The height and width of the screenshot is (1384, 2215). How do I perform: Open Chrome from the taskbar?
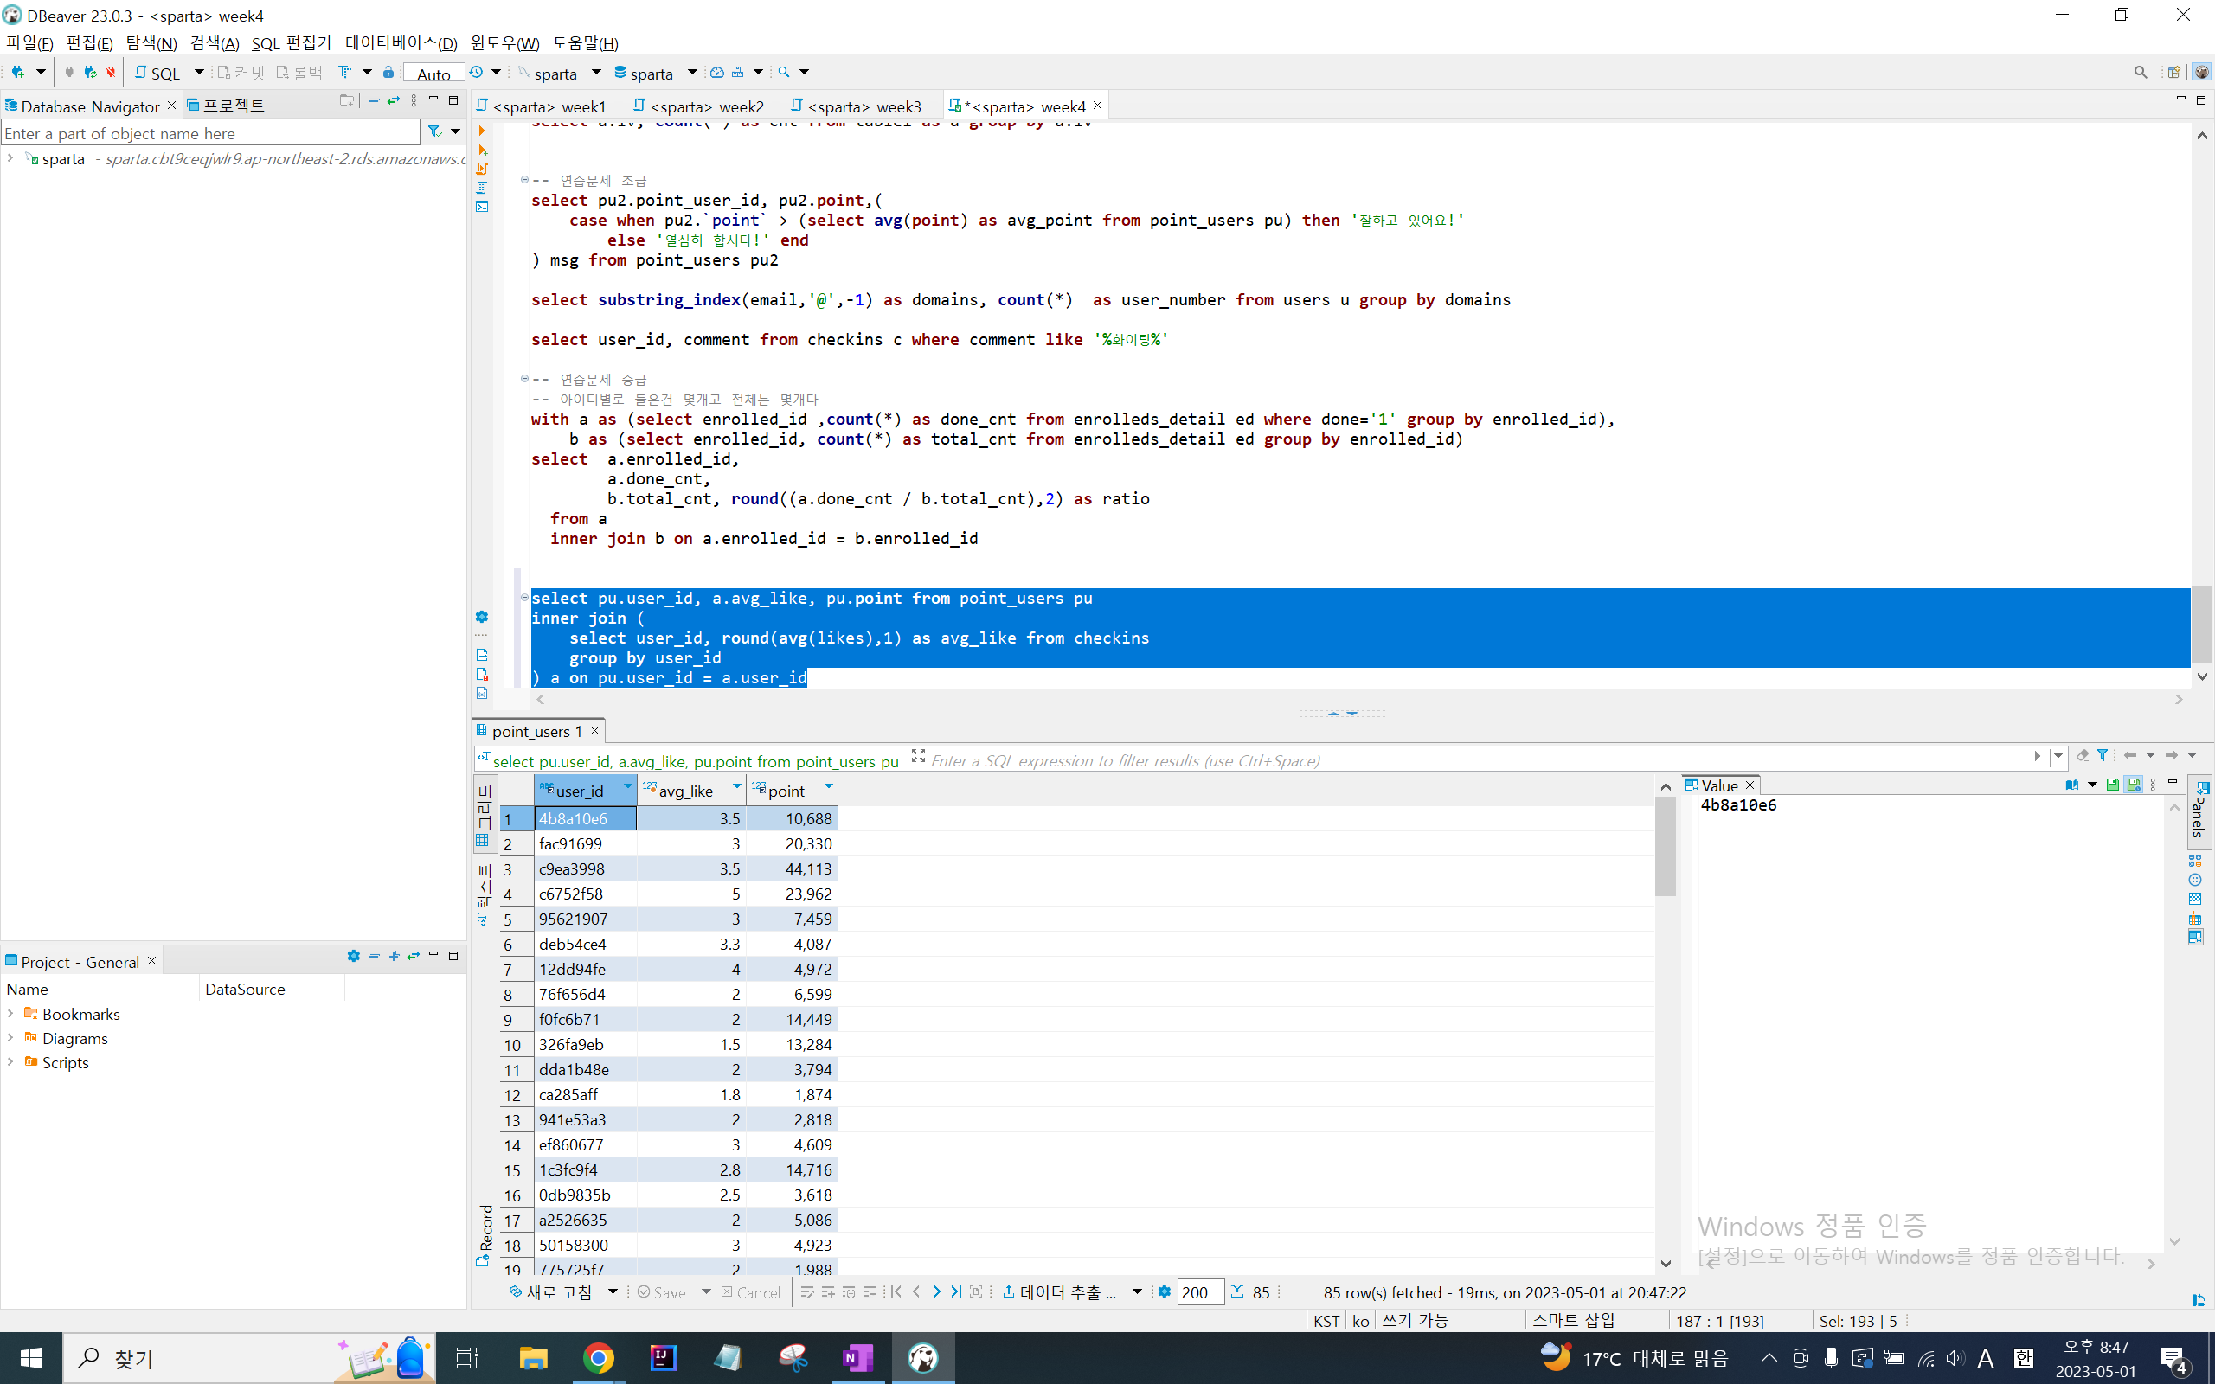[x=598, y=1358]
